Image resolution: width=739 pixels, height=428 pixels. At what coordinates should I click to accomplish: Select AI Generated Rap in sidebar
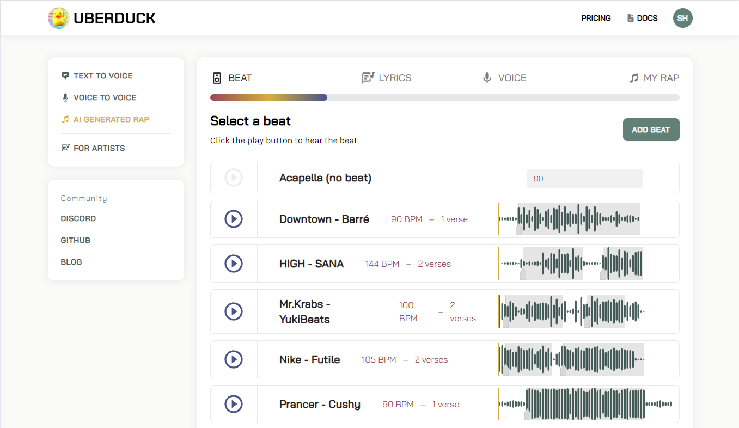[111, 119]
